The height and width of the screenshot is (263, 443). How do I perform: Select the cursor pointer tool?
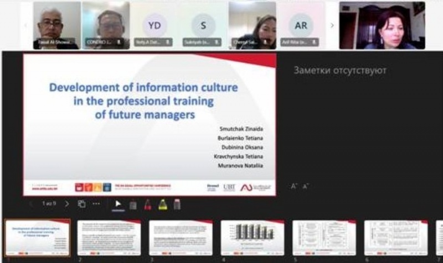pos(118,204)
